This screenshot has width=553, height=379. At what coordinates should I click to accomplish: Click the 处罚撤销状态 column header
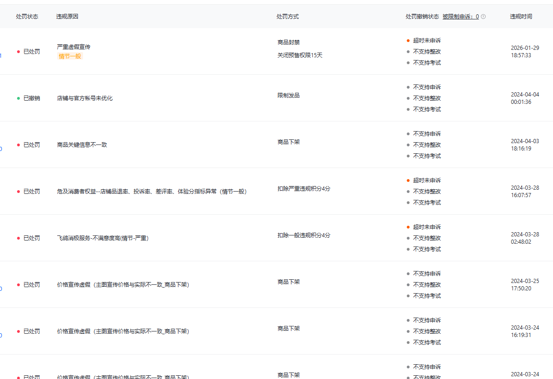pos(422,17)
